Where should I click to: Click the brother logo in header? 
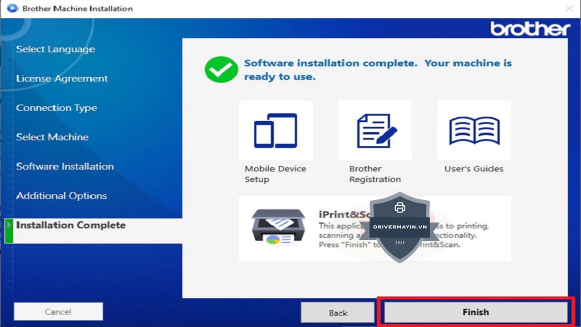pos(530,29)
